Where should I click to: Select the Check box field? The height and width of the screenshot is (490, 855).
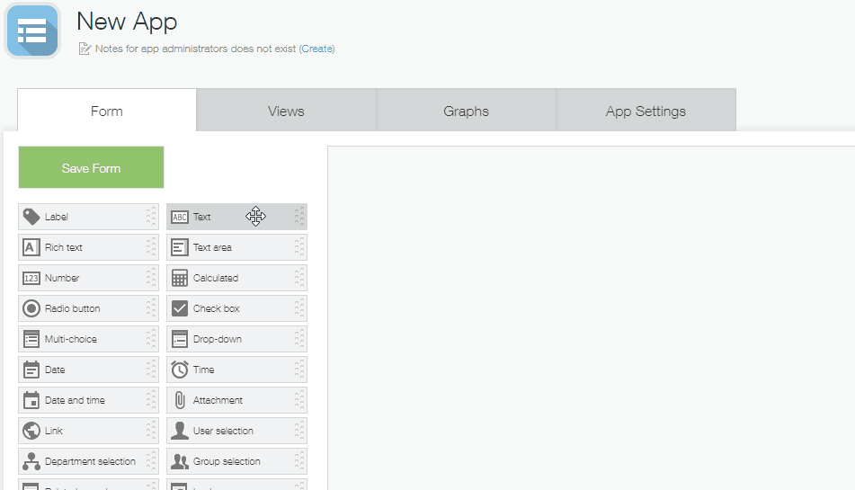click(x=236, y=308)
